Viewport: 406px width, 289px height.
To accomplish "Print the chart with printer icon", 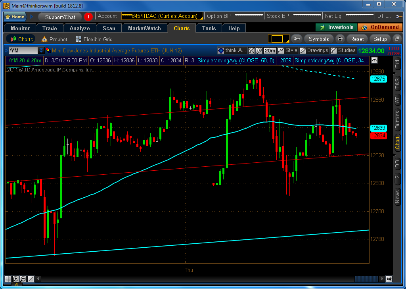I will click(x=340, y=39).
